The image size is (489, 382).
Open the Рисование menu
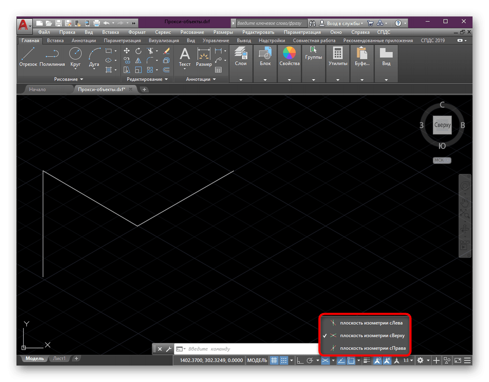pos(192,32)
